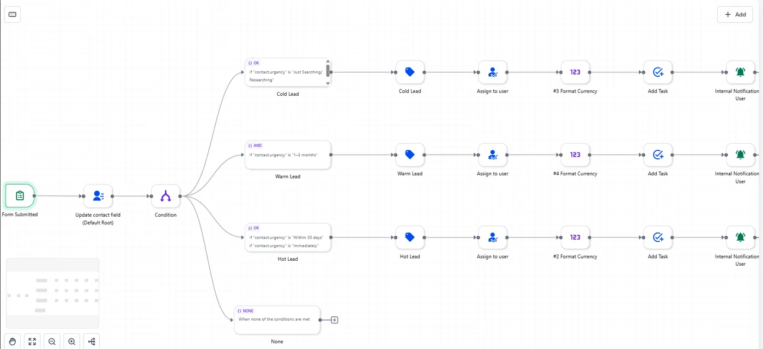The height and width of the screenshot is (349, 763).
Task: Select the #2 Format Currency node
Action: click(x=575, y=237)
